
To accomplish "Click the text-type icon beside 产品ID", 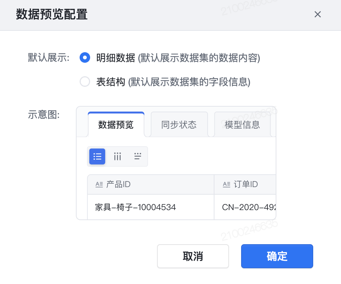I will [99, 184].
